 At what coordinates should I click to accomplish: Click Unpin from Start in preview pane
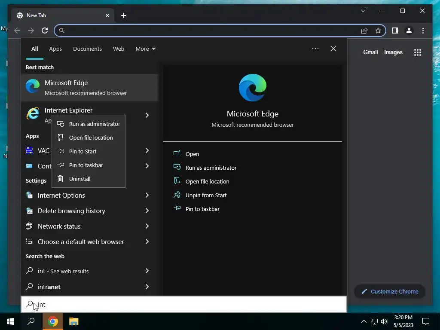pos(200,195)
